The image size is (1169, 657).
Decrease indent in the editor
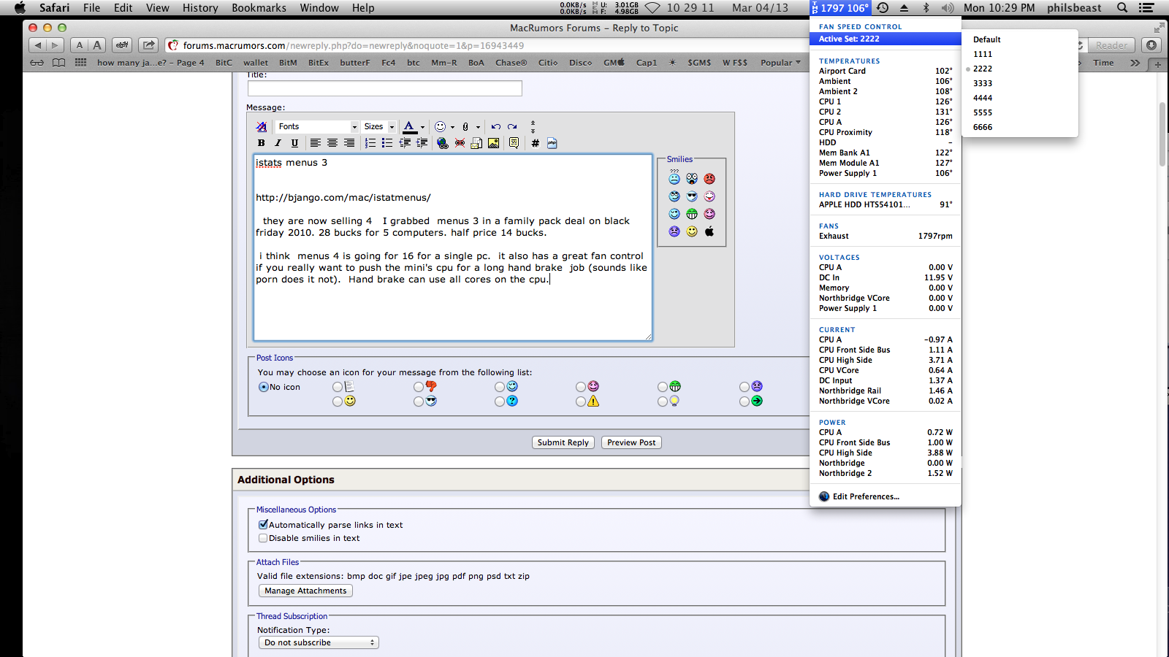click(x=405, y=143)
